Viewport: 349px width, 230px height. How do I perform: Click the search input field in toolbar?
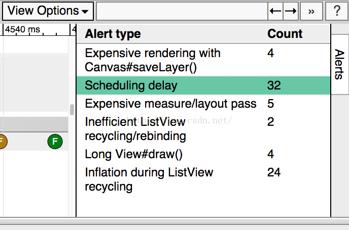182,11
